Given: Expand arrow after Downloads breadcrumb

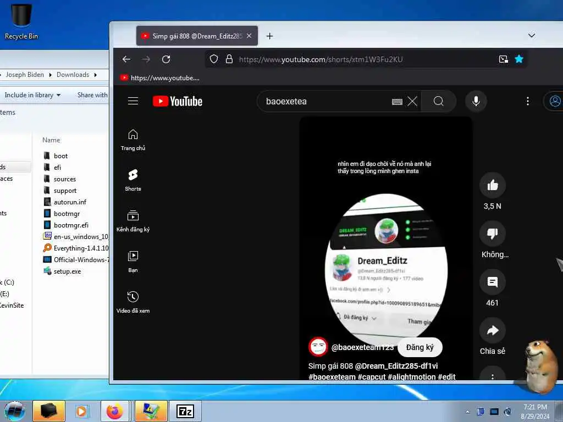Looking at the screenshot, I should (96, 75).
